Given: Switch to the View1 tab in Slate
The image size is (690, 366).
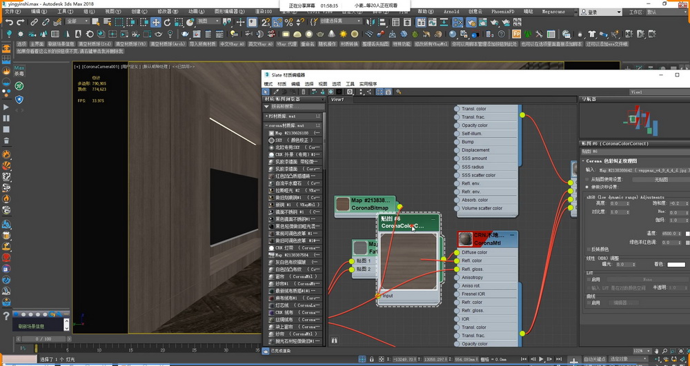Looking at the screenshot, I should click(x=337, y=99).
